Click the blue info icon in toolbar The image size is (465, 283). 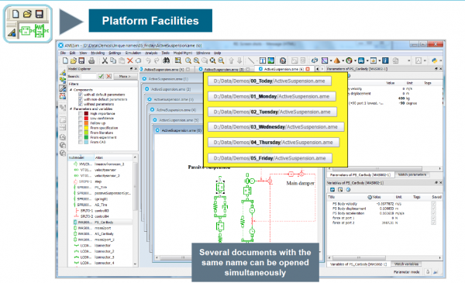(385, 60)
